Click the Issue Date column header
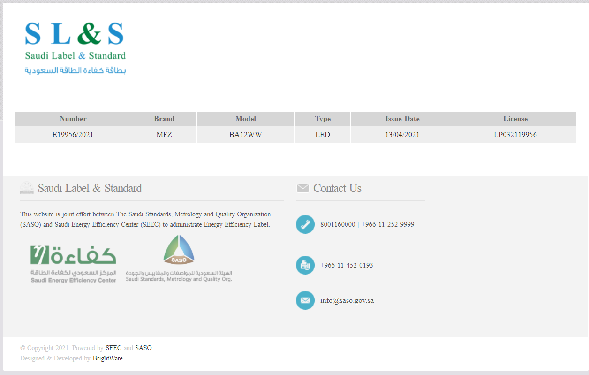This screenshot has width=589, height=375. click(x=402, y=119)
